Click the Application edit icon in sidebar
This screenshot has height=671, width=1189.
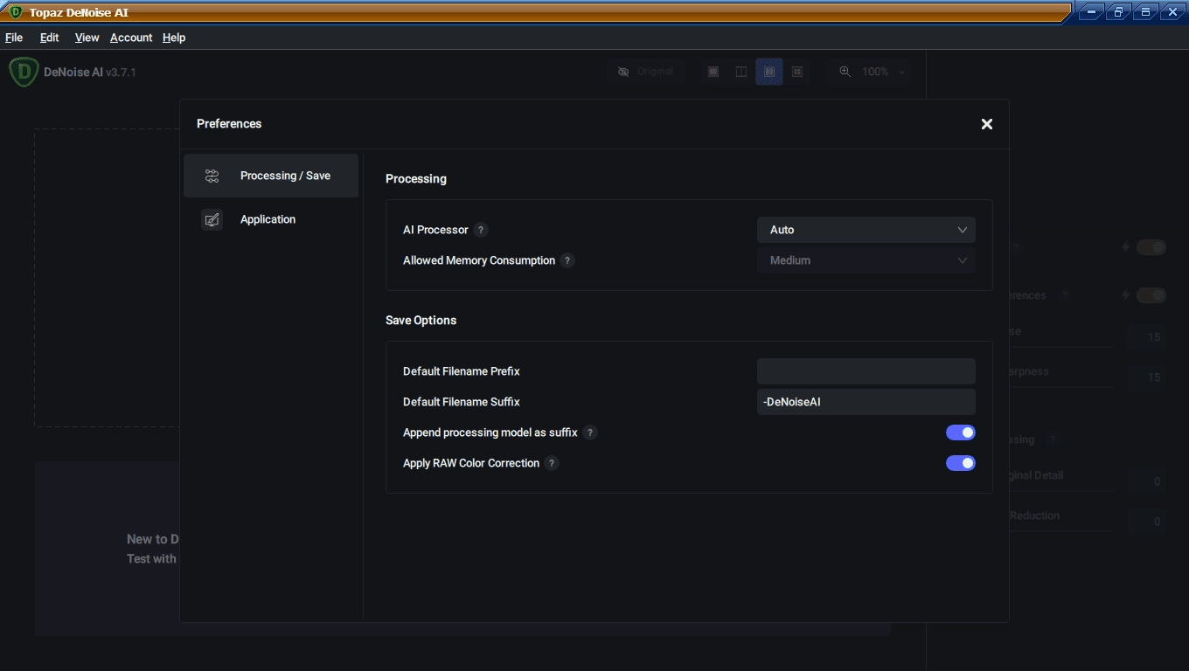pyautogui.click(x=212, y=219)
